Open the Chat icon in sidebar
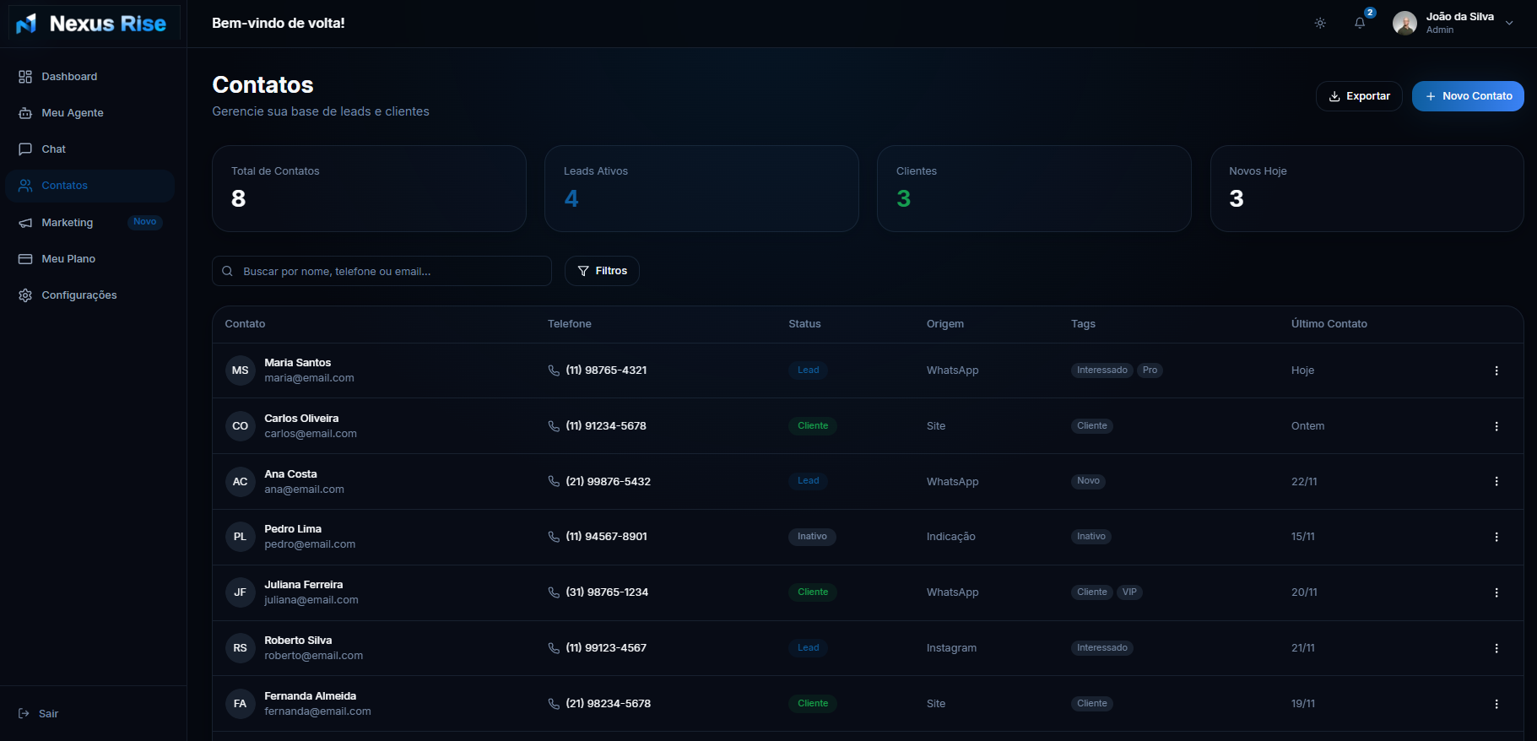 tap(25, 149)
